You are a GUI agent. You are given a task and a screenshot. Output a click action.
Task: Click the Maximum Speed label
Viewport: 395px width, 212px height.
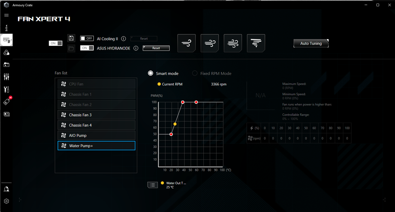[x=294, y=84]
